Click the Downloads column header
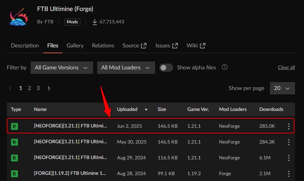 (x=271, y=109)
